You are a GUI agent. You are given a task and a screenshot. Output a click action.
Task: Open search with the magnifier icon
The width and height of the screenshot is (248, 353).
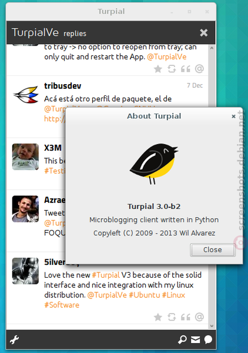coord(182,339)
